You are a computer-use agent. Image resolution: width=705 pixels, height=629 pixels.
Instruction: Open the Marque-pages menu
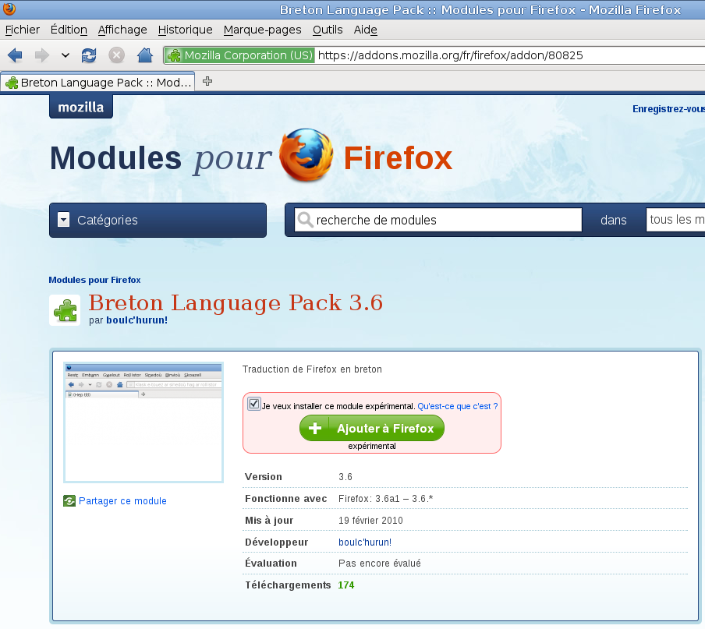(x=262, y=30)
